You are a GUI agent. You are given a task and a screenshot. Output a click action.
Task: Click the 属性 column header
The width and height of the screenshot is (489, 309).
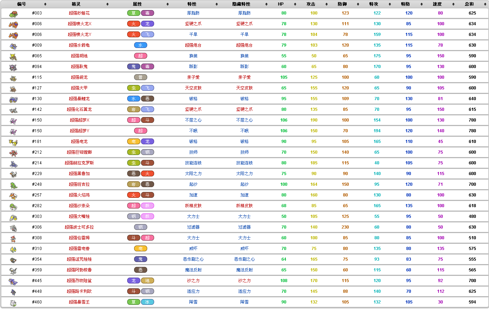tap(137, 4)
